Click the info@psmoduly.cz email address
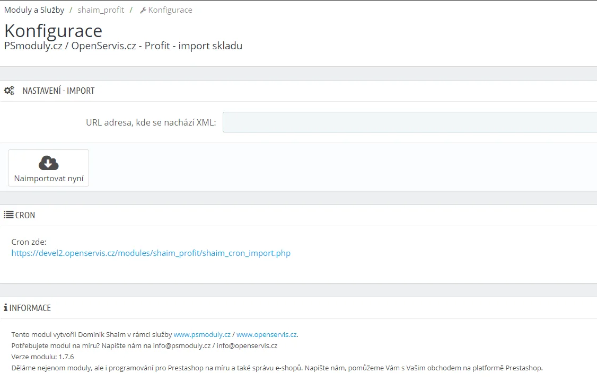The width and height of the screenshot is (597, 382). pos(182,346)
